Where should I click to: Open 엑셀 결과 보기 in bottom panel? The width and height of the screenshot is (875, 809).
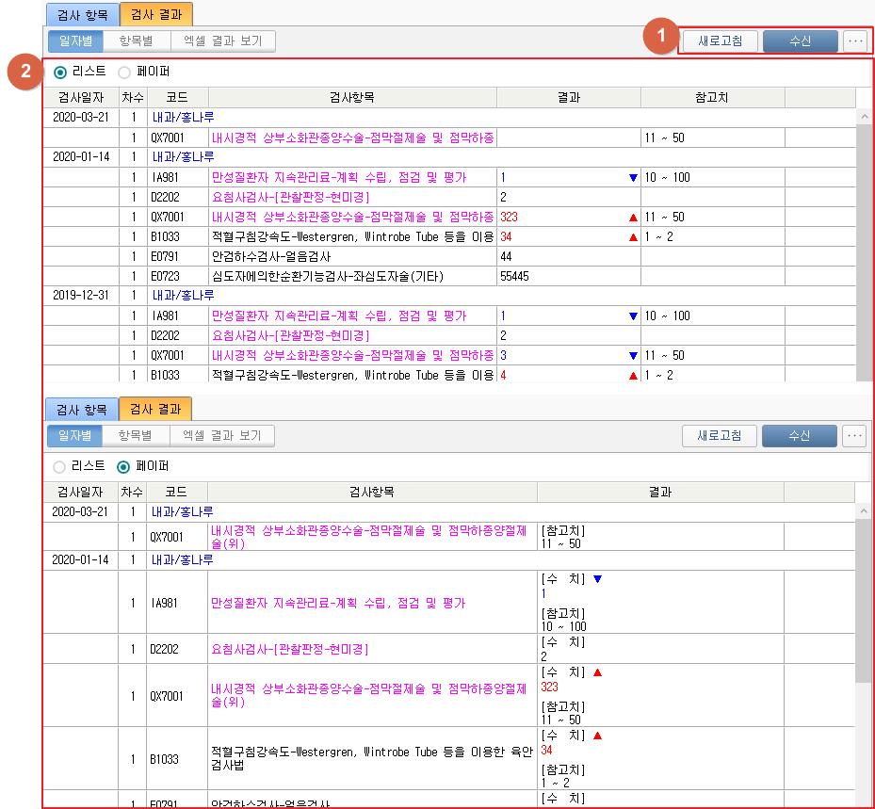(222, 435)
